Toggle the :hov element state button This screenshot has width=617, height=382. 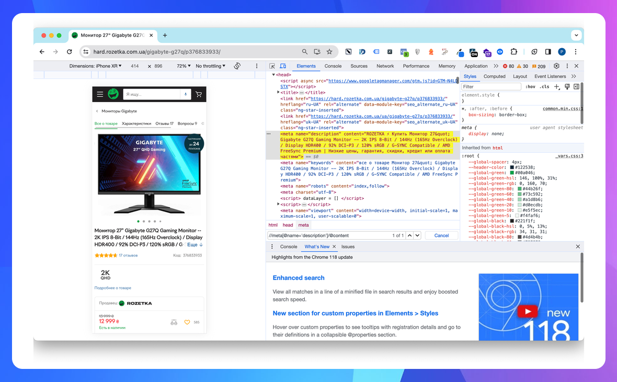530,87
